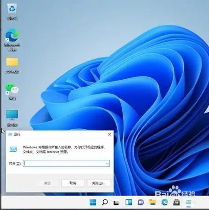209x210 pixels.
Task: Click the Run program icon beside description
Action: (13, 149)
